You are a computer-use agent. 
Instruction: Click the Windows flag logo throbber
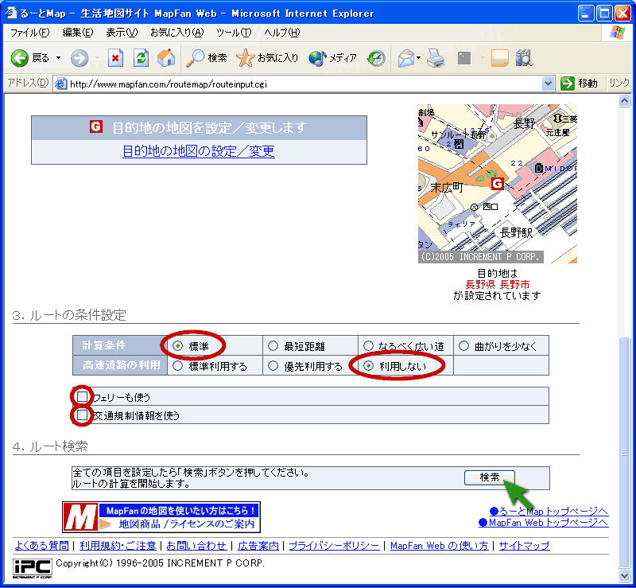click(x=618, y=32)
